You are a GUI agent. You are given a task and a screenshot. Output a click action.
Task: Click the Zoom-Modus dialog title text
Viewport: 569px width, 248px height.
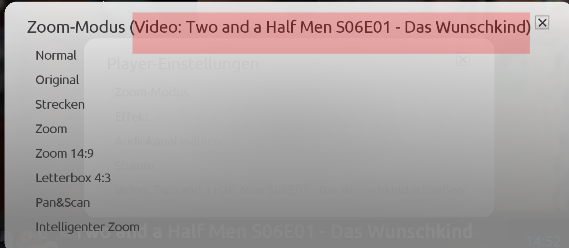(x=279, y=27)
